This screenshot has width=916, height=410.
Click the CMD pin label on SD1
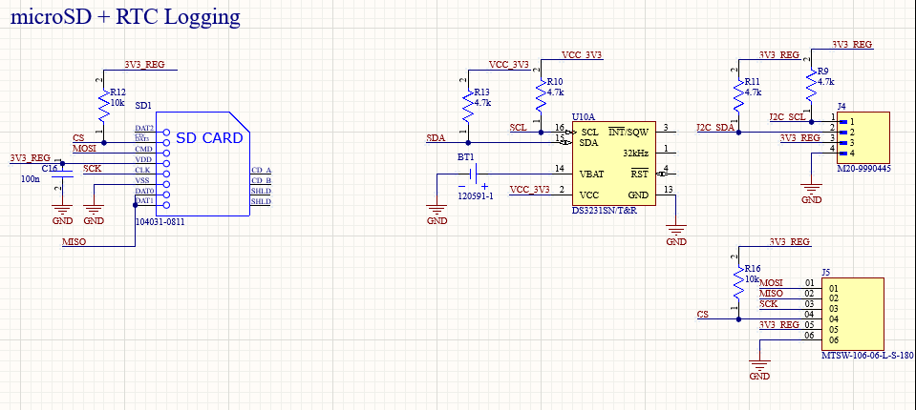click(143, 149)
